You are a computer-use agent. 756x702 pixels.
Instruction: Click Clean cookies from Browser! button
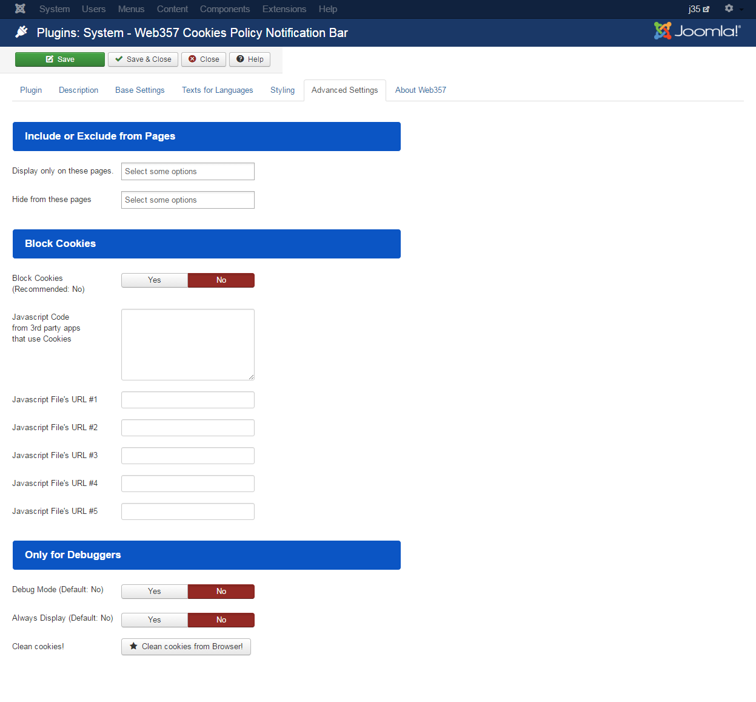[186, 647]
